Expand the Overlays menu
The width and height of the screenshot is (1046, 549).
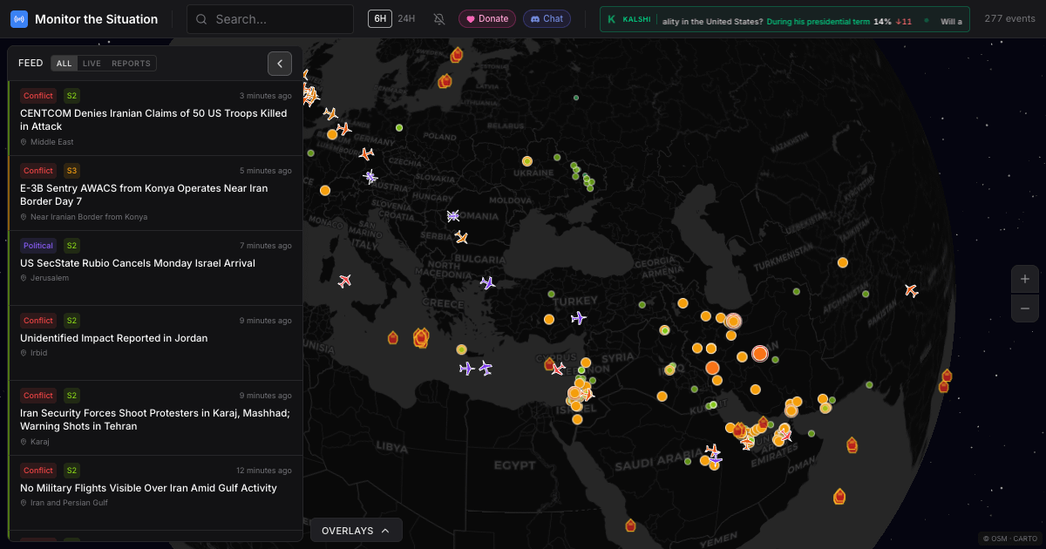click(x=356, y=531)
